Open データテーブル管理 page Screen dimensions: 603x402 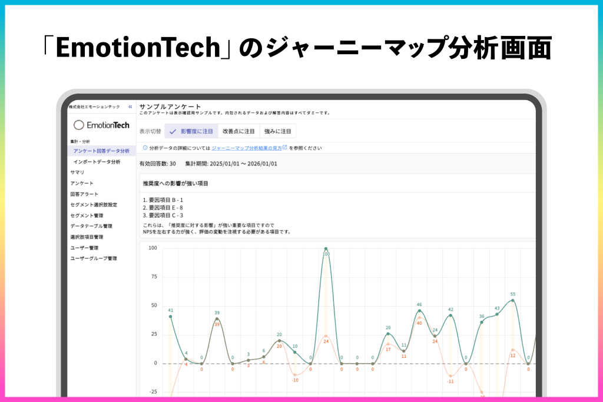(x=91, y=226)
